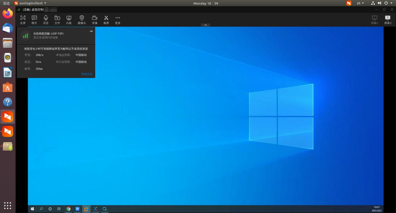Open Rhythmbox from the Ubuntu dock
Image resolution: width=396 pixels, height=213 pixels.
(8, 58)
